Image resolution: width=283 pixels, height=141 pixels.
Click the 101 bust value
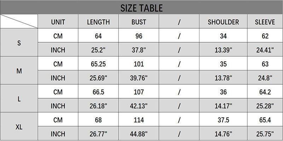coord(139,64)
